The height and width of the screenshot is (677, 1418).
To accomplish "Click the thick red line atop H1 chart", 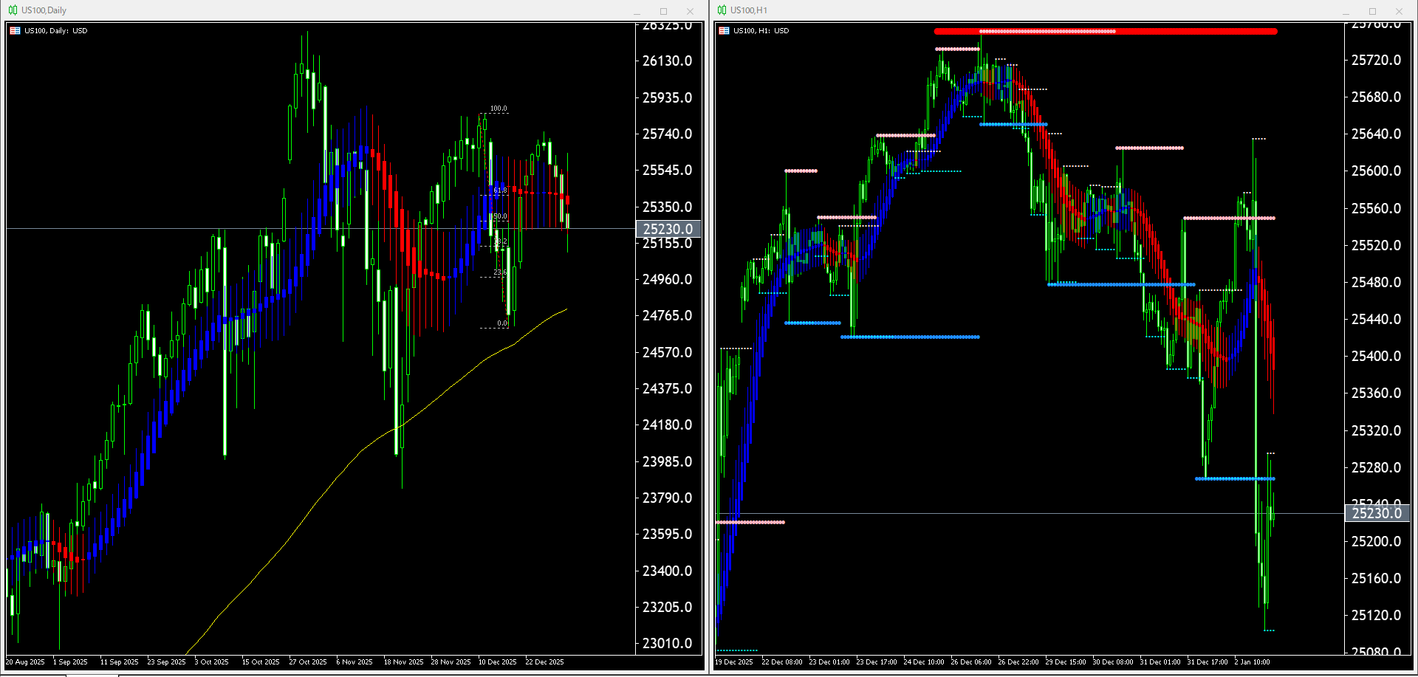I will [1106, 32].
